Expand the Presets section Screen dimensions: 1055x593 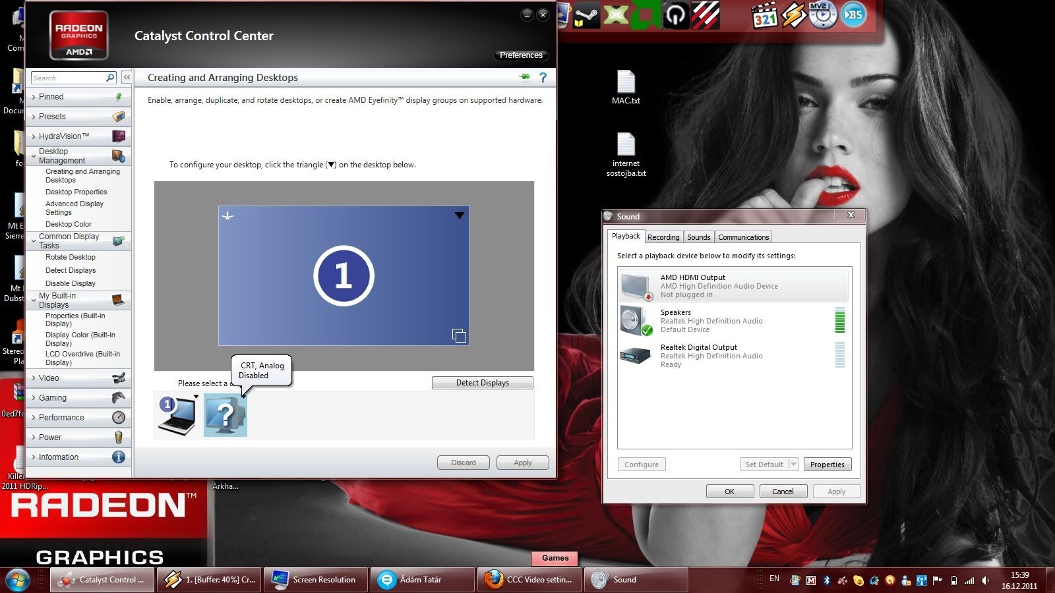pos(34,117)
